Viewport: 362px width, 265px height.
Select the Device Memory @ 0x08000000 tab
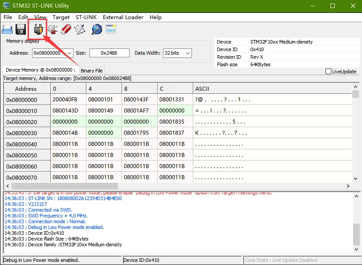[41, 70]
